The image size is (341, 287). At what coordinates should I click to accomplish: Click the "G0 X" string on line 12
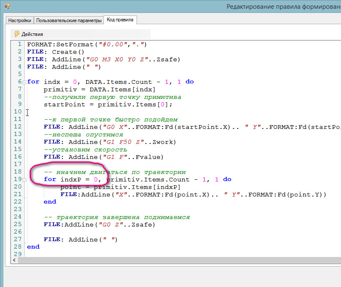[115, 127]
